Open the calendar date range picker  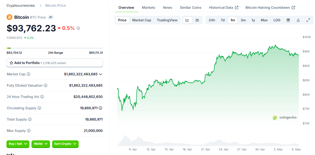pyautogui.click(x=288, y=20)
